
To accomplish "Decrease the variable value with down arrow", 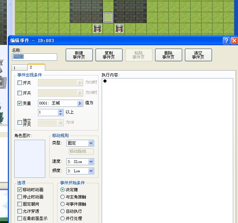I will point(61,114).
